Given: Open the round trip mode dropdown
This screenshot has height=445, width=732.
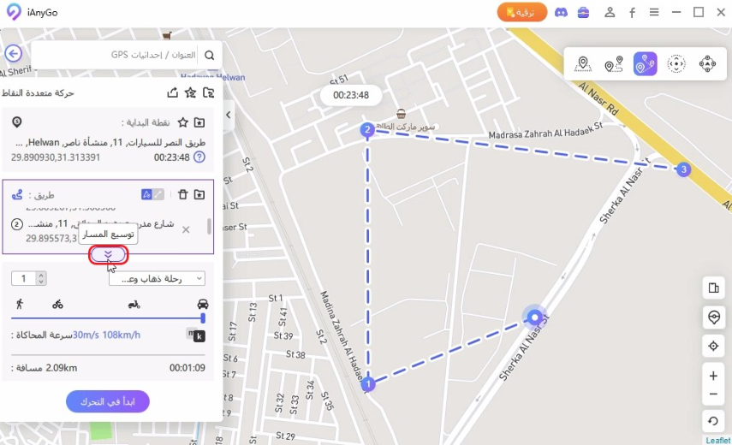Looking at the screenshot, I should (x=157, y=278).
